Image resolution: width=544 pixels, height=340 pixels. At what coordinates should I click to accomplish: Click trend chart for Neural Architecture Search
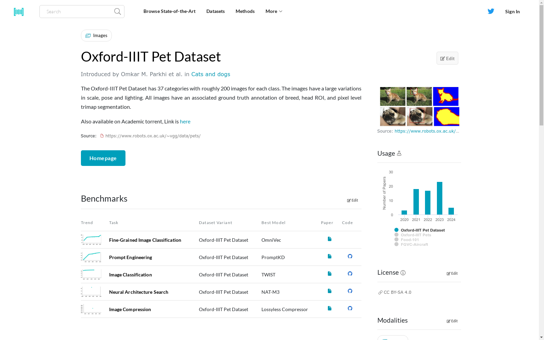pos(91,292)
